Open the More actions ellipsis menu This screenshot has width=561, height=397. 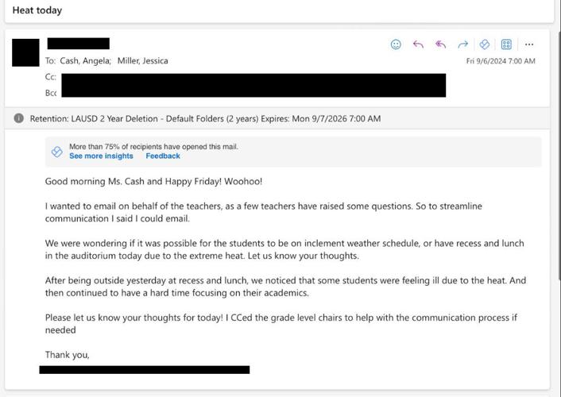[529, 44]
